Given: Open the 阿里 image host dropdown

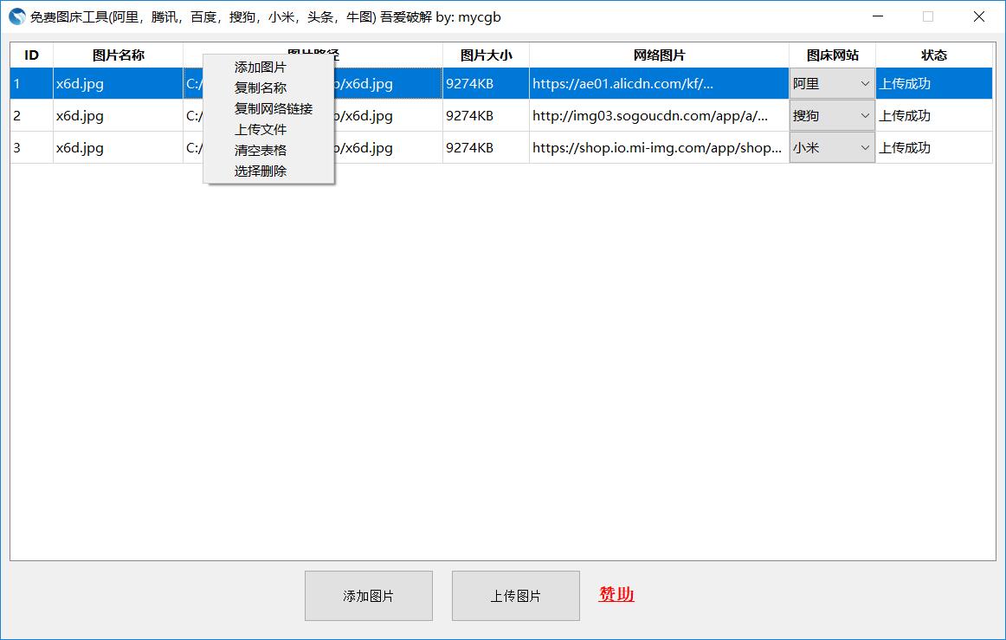Looking at the screenshot, I should tap(831, 84).
